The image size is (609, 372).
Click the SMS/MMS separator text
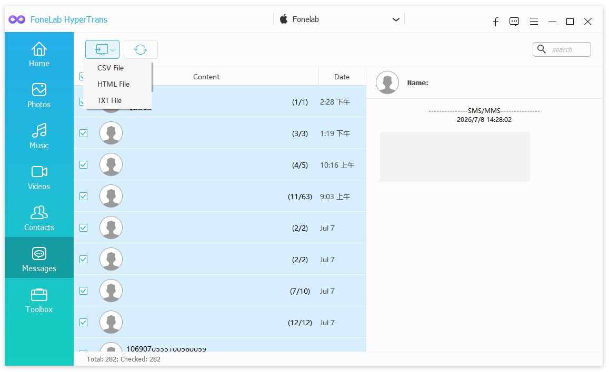pyautogui.click(x=484, y=111)
